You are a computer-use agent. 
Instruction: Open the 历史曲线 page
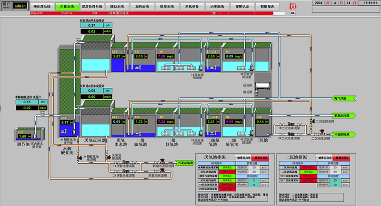pos(217,7)
